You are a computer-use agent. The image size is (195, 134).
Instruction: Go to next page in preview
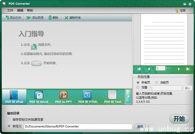point(179,69)
